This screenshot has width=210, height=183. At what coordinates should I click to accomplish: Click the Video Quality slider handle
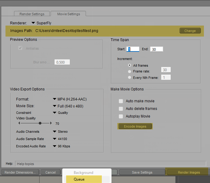click(40, 123)
